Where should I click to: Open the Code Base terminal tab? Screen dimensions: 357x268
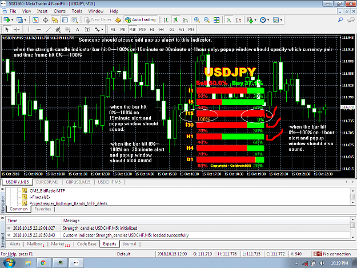pyautogui.click(x=86, y=244)
